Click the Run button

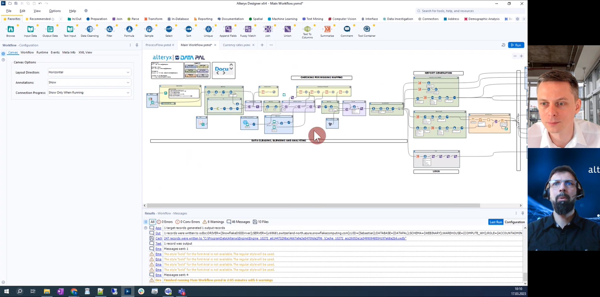(x=516, y=45)
